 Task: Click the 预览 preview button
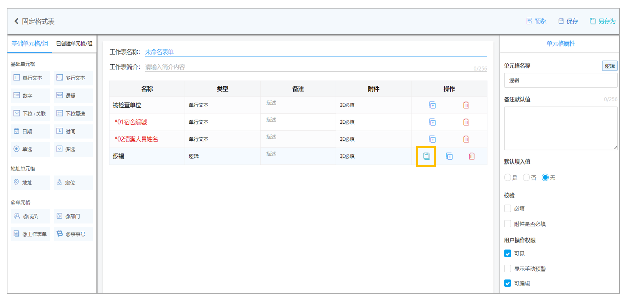[x=536, y=21]
